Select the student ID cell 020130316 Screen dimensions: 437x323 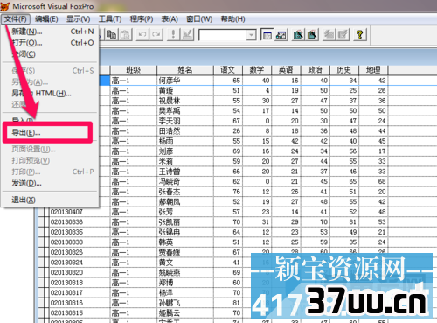point(80,303)
